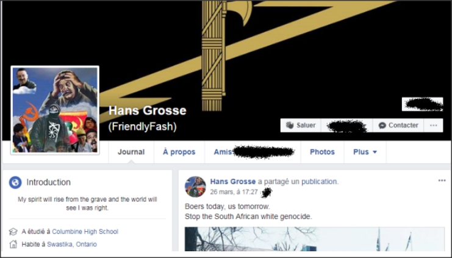
Task: Click the small avatar on the post
Action: point(195,187)
